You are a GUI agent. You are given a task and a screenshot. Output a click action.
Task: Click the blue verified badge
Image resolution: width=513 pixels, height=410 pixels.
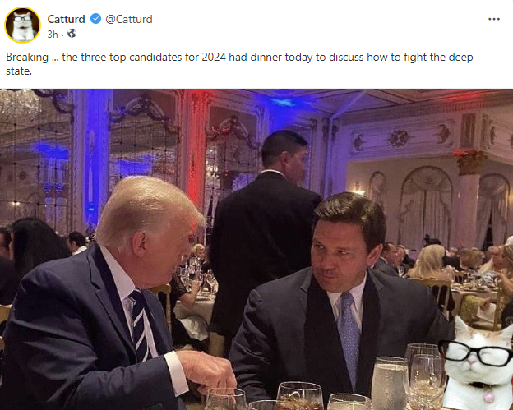point(95,19)
